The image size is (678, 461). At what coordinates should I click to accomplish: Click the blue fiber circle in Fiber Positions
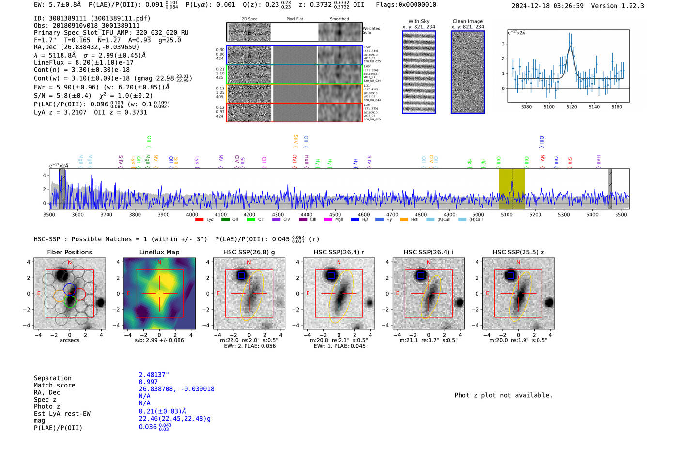tap(69, 289)
